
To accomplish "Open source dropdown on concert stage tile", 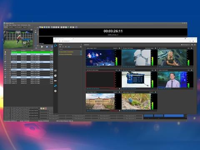I will click(x=115, y=48).
